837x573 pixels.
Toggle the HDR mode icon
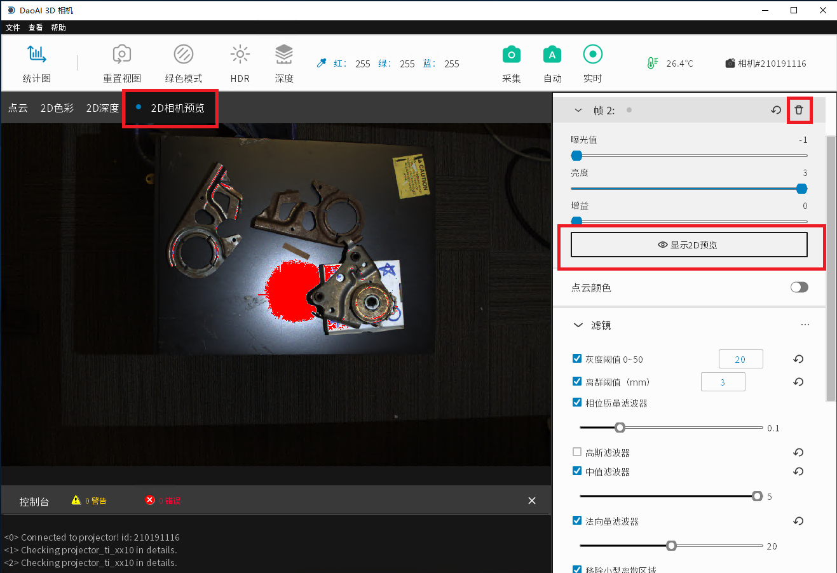[240, 55]
